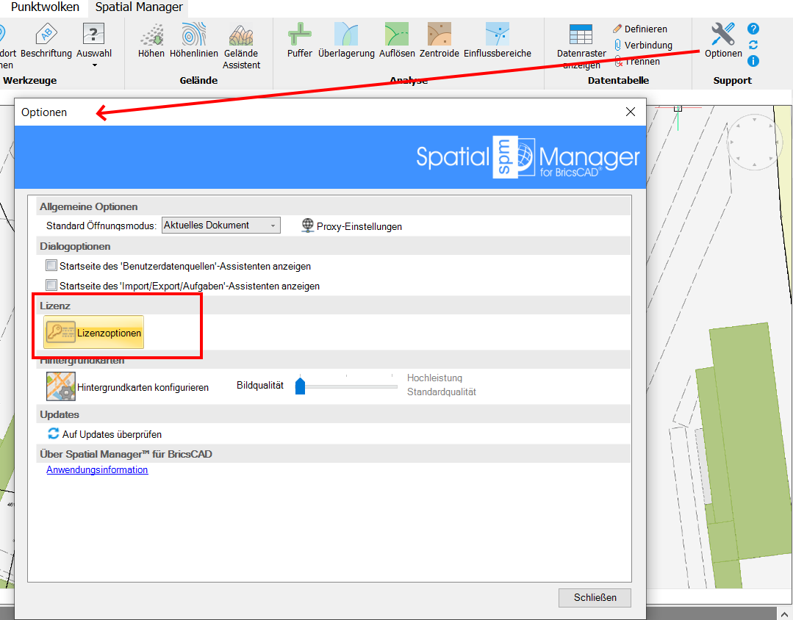Image resolution: width=793 pixels, height=620 pixels.
Task: Open the Standard Öffnungsmodus dropdown
Action: click(220, 225)
